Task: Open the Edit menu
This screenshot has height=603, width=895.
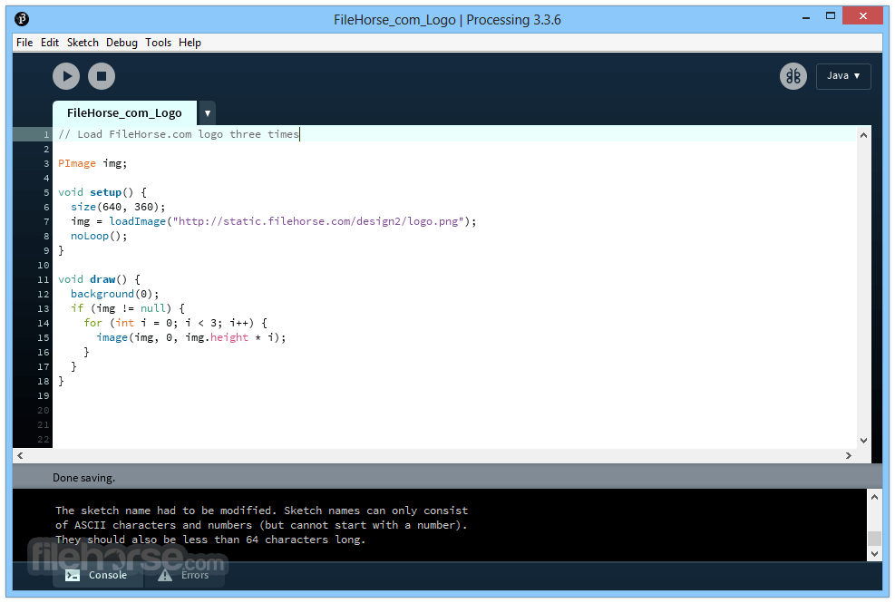Action: [x=50, y=43]
